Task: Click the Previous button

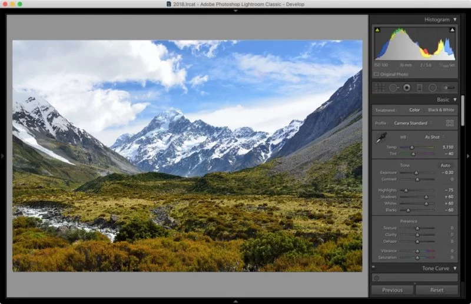Action: [x=392, y=290]
